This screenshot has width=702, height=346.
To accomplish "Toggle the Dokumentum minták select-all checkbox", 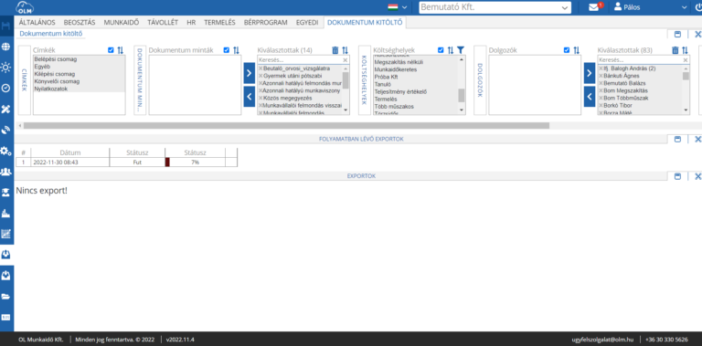I will click(227, 50).
